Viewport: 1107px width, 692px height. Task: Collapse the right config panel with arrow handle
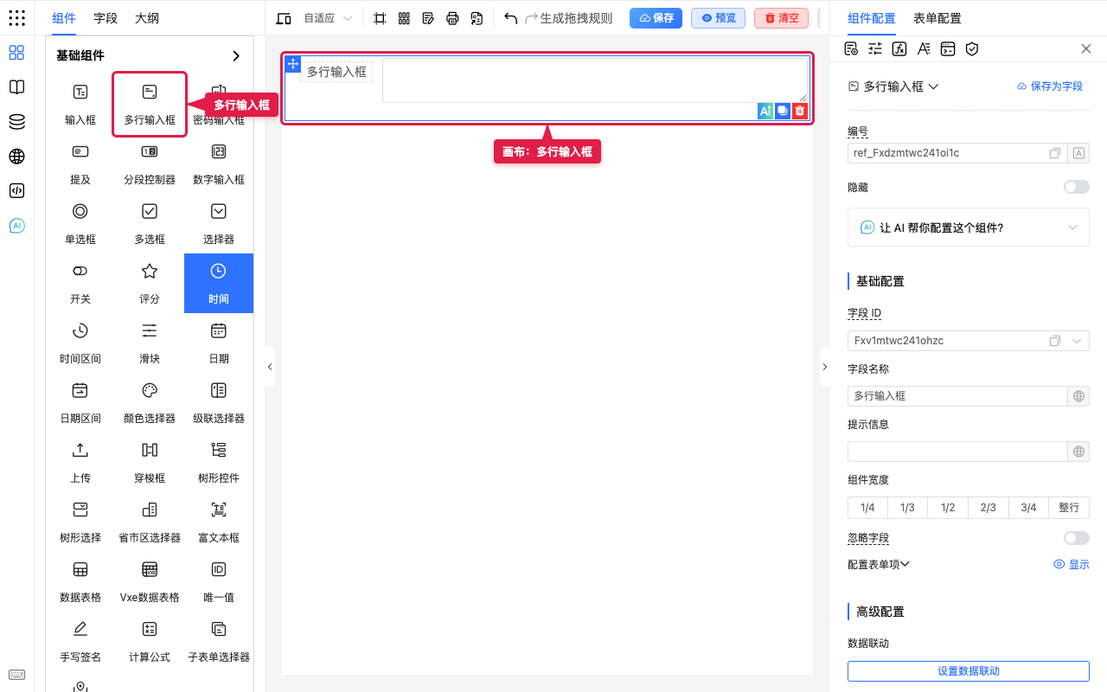coord(824,367)
